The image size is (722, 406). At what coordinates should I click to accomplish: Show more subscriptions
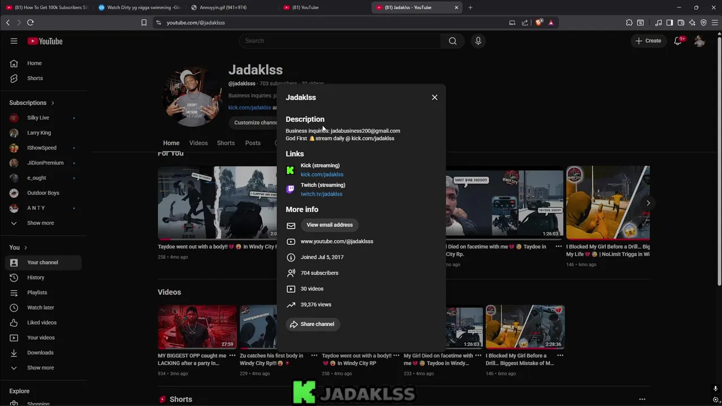tap(43, 223)
